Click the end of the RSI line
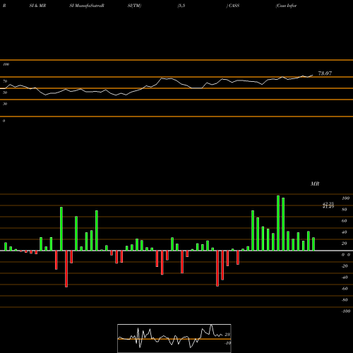The image size is (353, 353). (313, 76)
